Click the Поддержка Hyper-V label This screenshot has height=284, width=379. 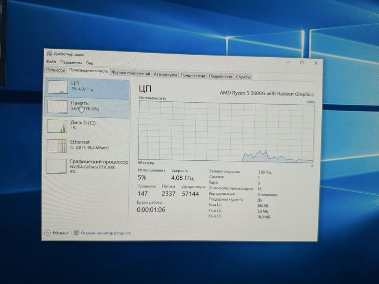(226, 200)
